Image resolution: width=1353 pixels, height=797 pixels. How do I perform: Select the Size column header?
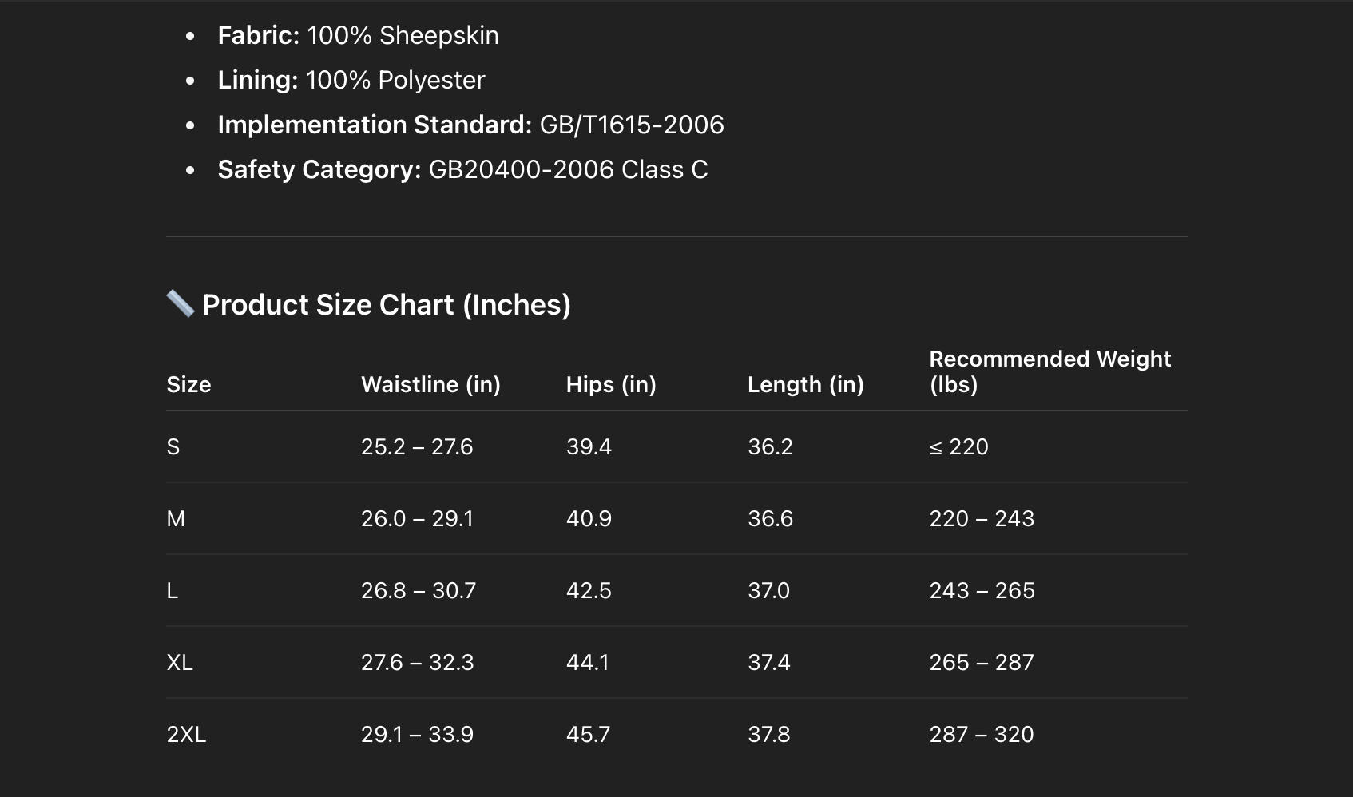pyautogui.click(x=188, y=385)
